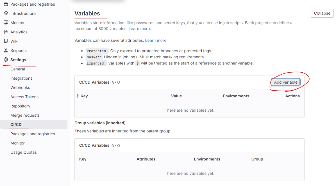Click the Value column header
The width and height of the screenshot is (336, 186).
click(176, 96)
